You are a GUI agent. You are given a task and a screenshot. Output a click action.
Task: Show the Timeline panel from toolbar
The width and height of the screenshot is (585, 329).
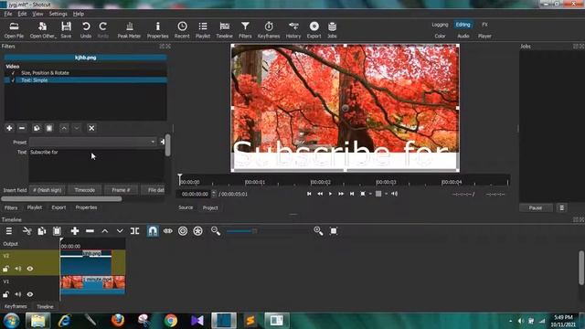(x=224, y=30)
